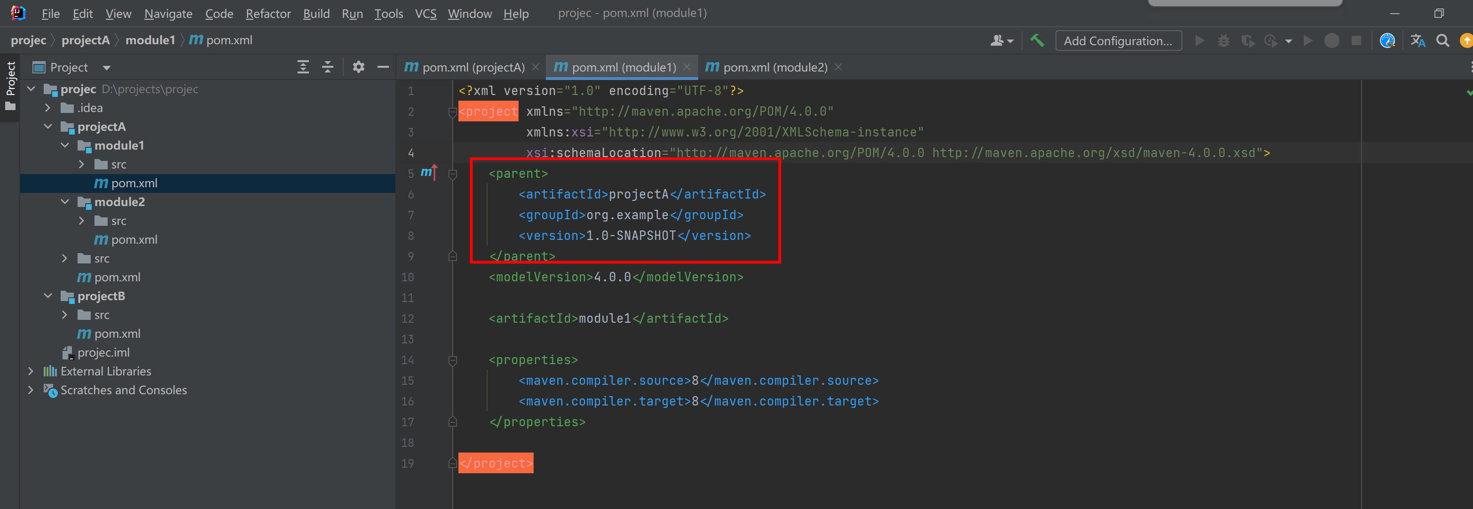Click the Run play icon
Screen dimensions: 1473x509
pos(1200,40)
